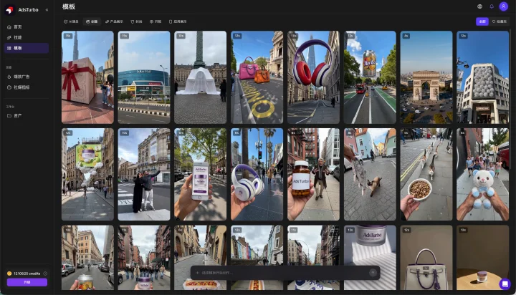Switch to the AI tab with the robot icon
Image resolution: width=516 pixels, height=295 pixels.
(71, 21)
